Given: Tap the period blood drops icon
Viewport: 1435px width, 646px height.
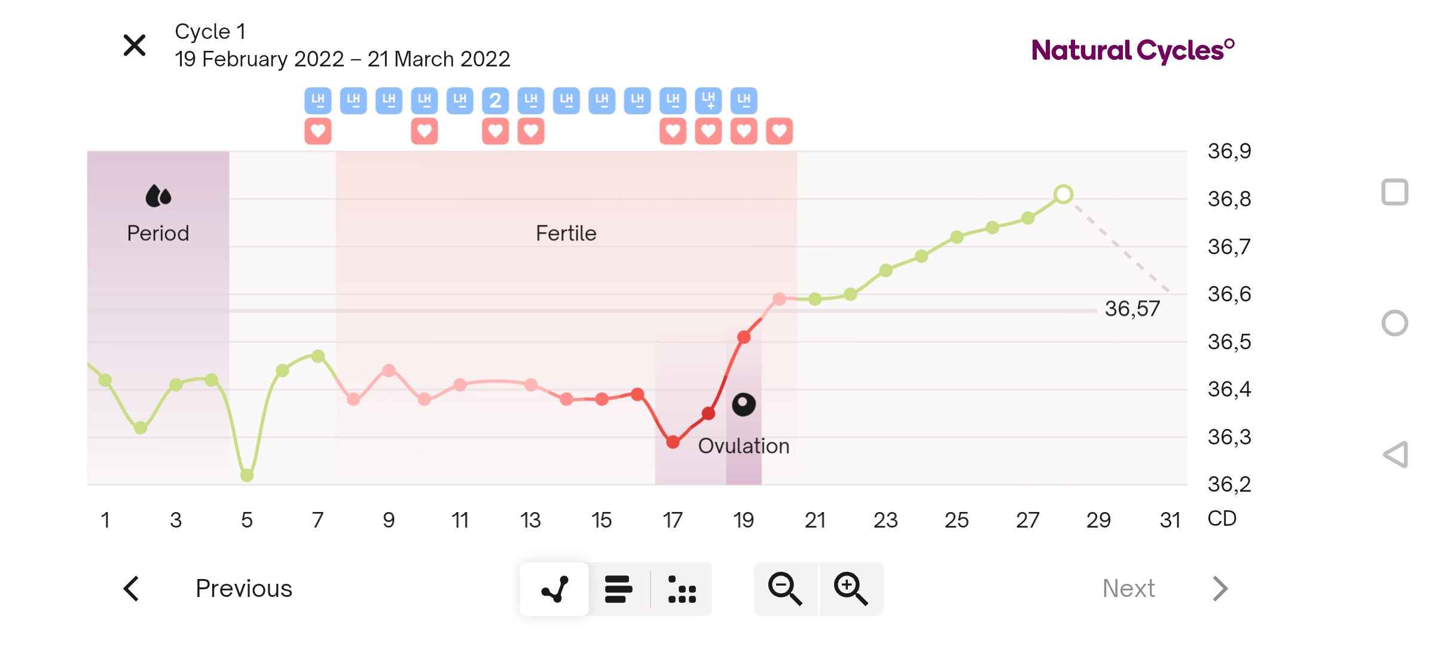Looking at the screenshot, I should [x=158, y=196].
